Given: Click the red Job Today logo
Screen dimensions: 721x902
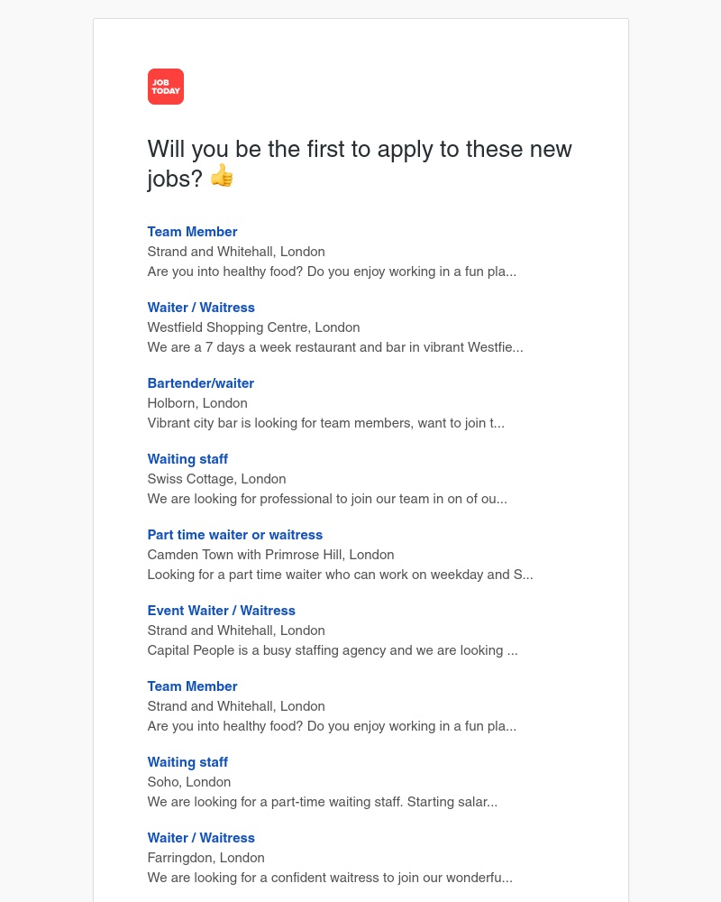Looking at the screenshot, I should (166, 87).
